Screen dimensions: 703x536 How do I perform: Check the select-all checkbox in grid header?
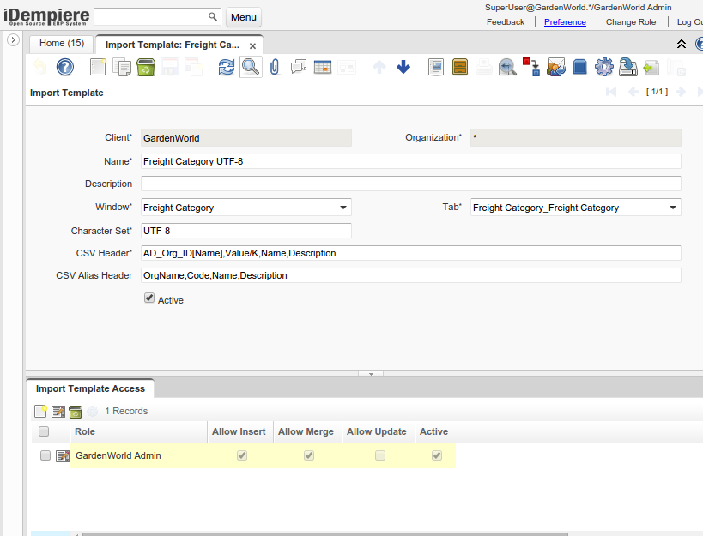click(x=44, y=431)
